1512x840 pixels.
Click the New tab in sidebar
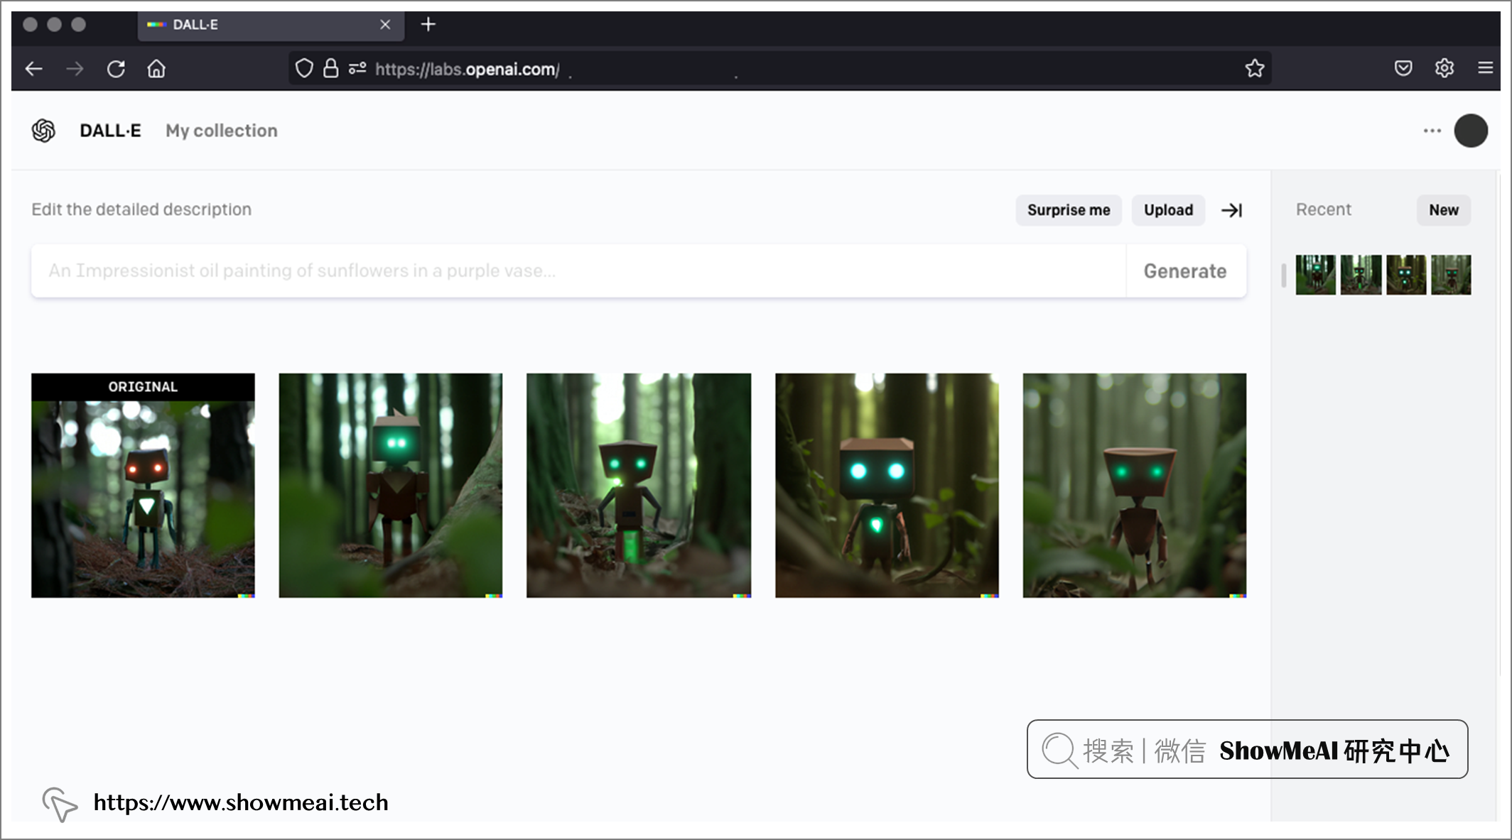1444,210
